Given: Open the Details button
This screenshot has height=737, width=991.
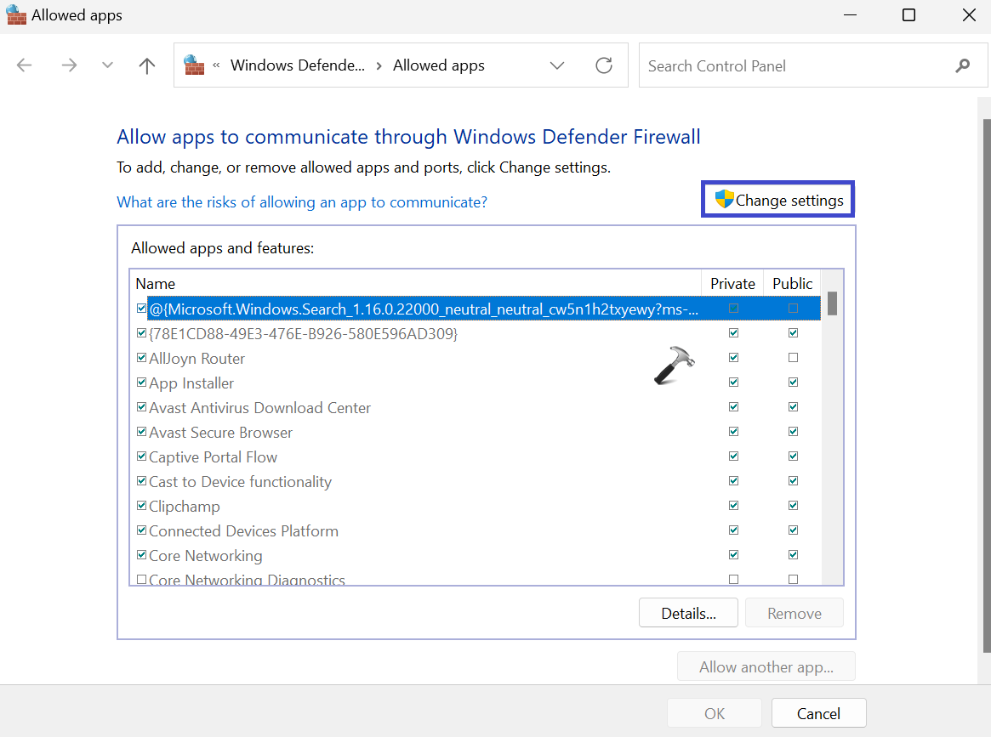Looking at the screenshot, I should pyautogui.click(x=688, y=613).
